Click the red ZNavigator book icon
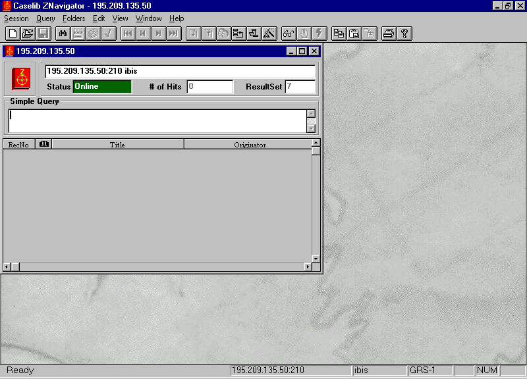The height and width of the screenshot is (379, 527). click(20, 79)
